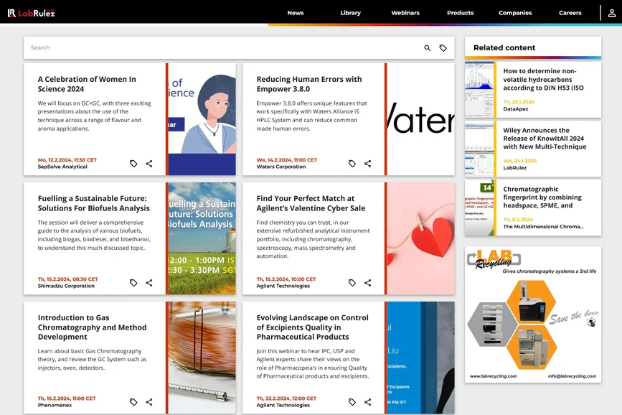The width and height of the screenshot is (622, 415).
Task: Click the GC column coil image
Action: pos(202,358)
